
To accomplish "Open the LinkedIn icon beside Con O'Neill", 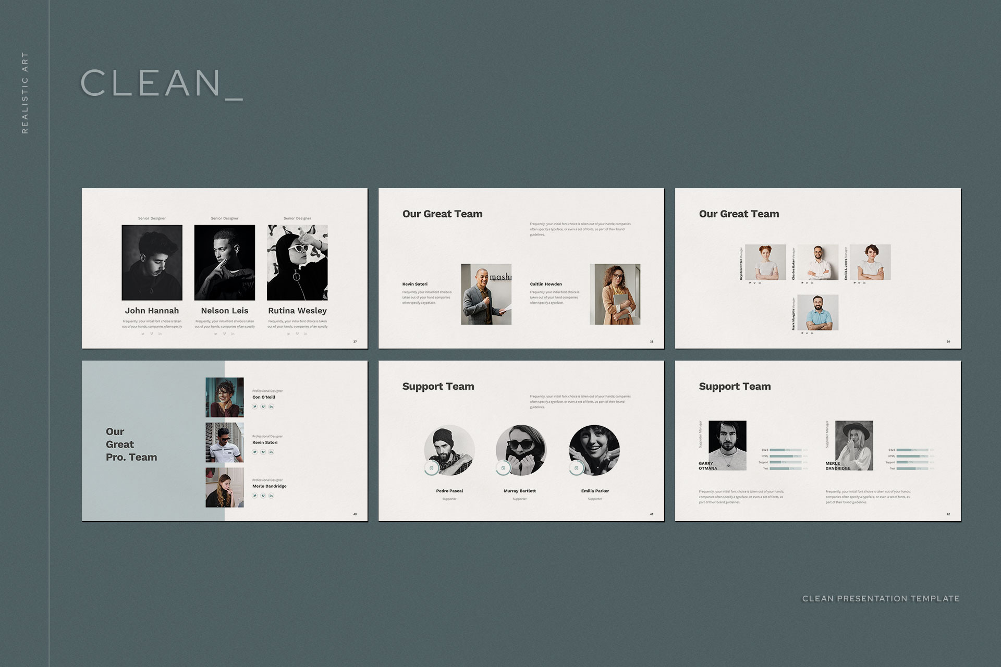I will [271, 406].
